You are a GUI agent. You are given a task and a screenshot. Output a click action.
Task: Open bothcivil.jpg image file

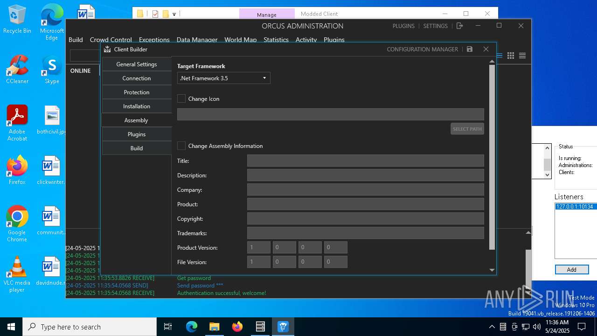click(x=51, y=120)
